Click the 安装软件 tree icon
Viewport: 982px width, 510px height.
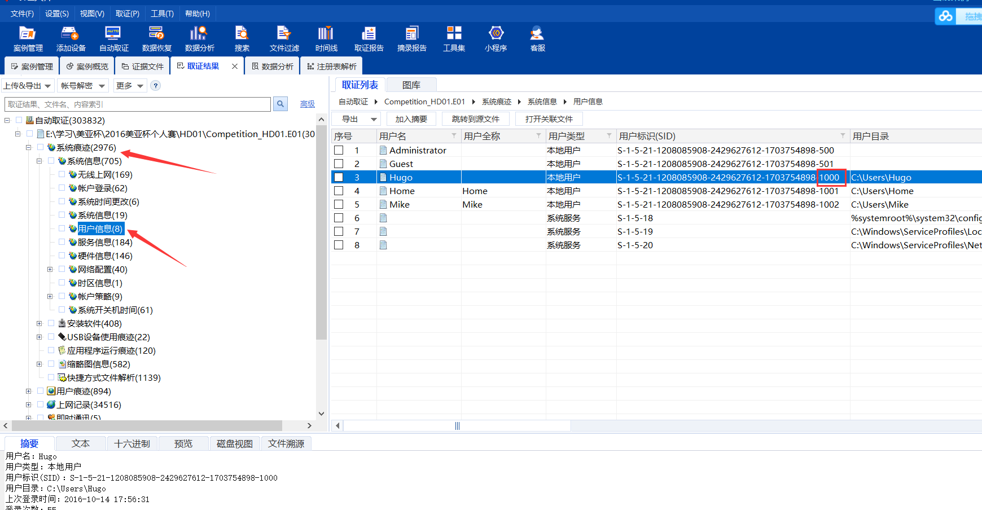tap(62, 323)
